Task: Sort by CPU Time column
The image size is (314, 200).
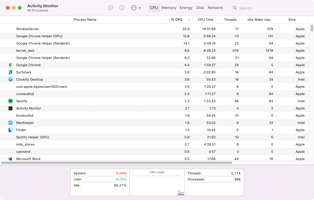Action: 206,20
